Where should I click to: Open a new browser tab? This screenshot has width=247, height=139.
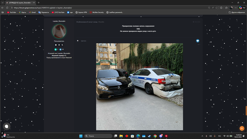39,3
